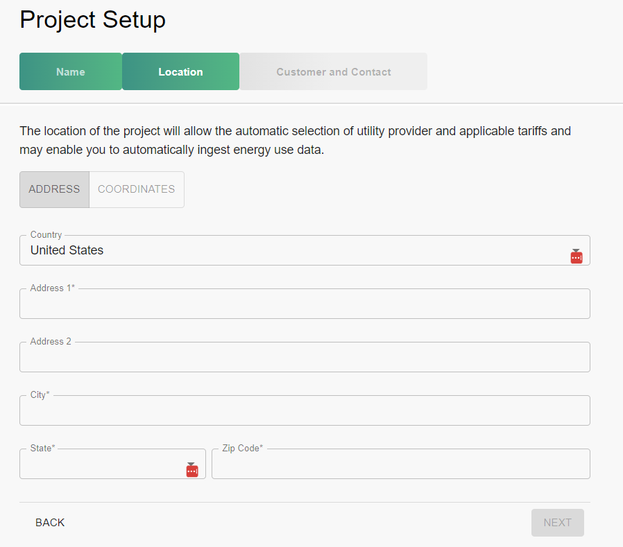
Task: Click the red password manager icon in Country field
Action: click(x=576, y=256)
